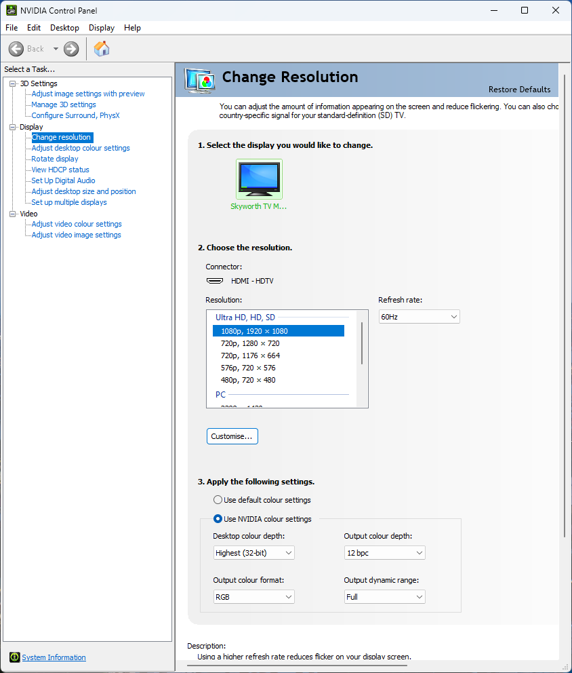This screenshot has width=572, height=673.
Task: Click the PC group header in list
Action: pyautogui.click(x=220, y=394)
